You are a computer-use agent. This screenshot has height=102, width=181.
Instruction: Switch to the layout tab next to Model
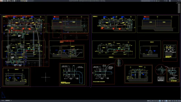pos(8,101)
